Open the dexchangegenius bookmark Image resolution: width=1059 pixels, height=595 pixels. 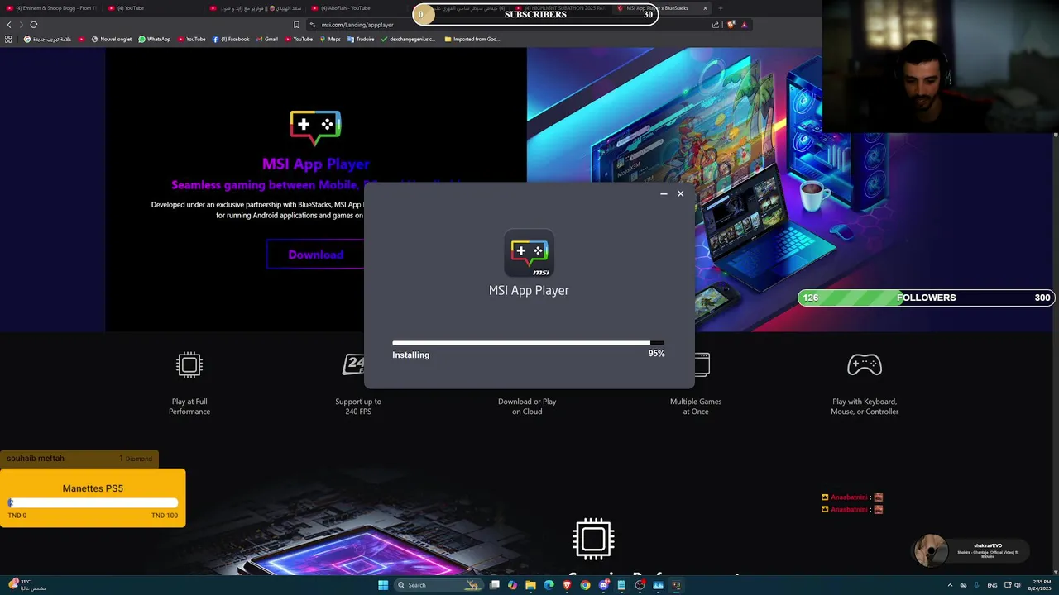(x=408, y=39)
